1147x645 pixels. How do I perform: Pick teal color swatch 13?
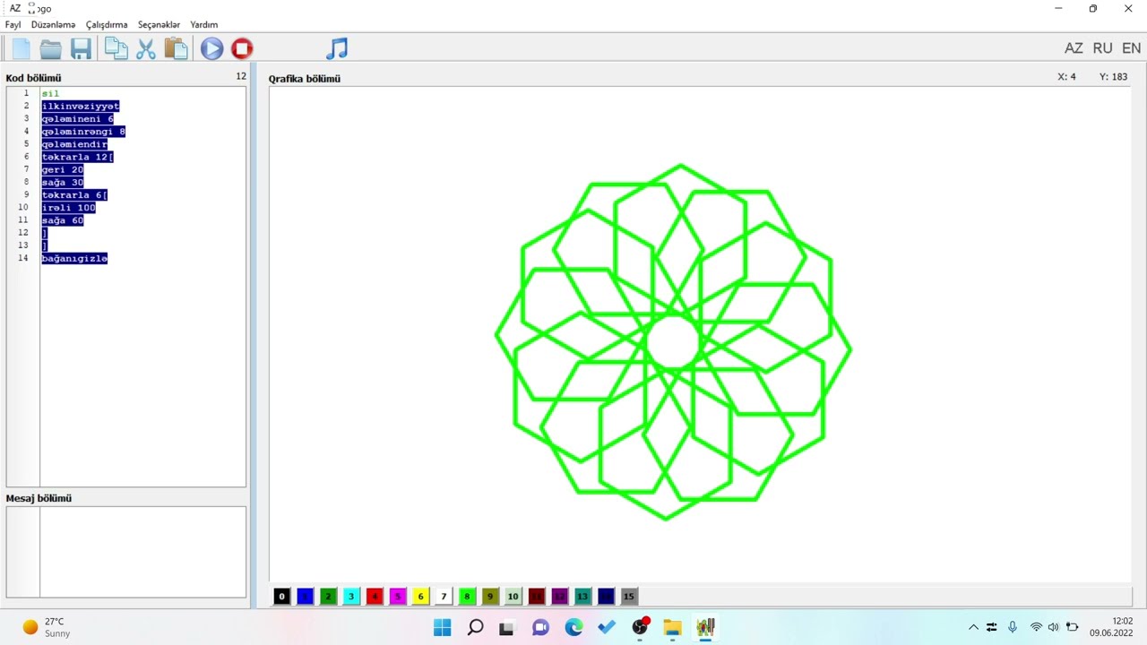pyautogui.click(x=583, y=596)
